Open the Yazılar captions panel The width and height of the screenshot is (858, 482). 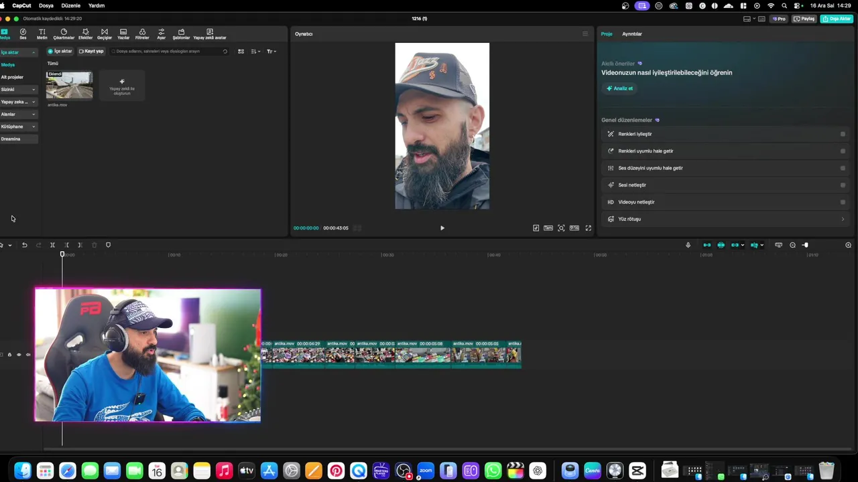[123, 33]
